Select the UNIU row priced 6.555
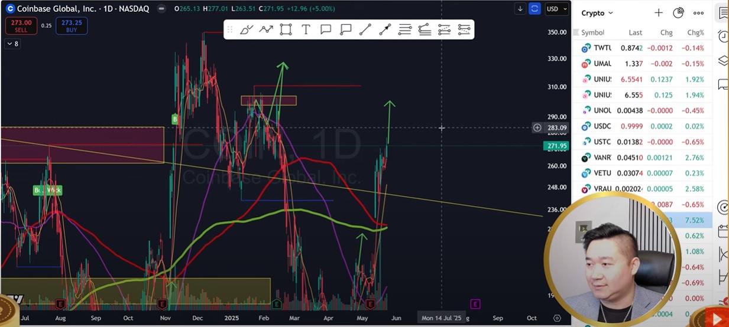Viewport: 729px width, 327px height. click(642, 95)
